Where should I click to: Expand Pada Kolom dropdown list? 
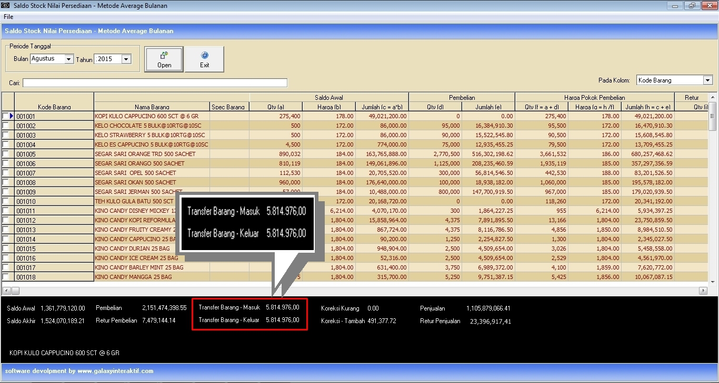pos(708,80)
